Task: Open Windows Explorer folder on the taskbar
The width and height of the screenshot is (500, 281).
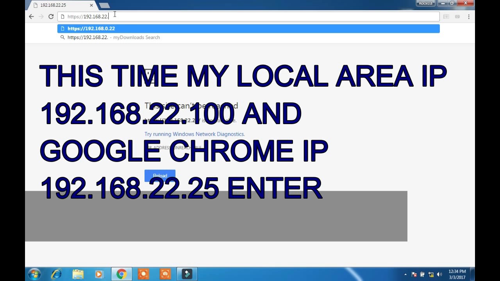Action: (x=78, y=274)
